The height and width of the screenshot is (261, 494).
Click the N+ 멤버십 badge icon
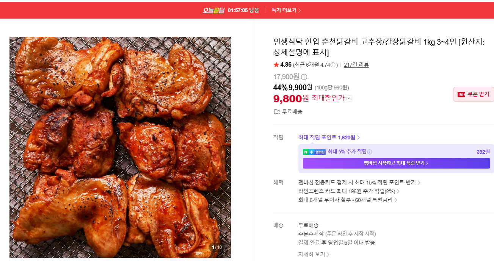[x=314, y=152]
